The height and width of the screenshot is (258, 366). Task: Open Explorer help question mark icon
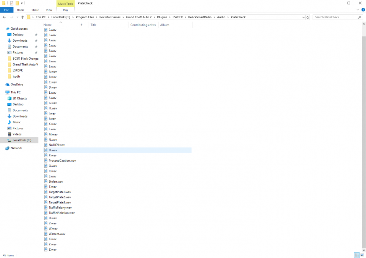[363, 10]
